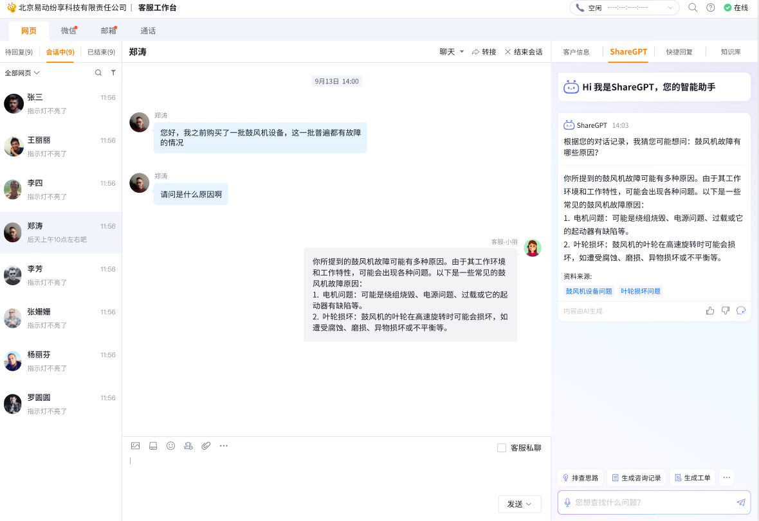The width and height of the screenshot is (759, 521).
Task: Open the search magnifier above the session list
Action: tap(98, 73)
